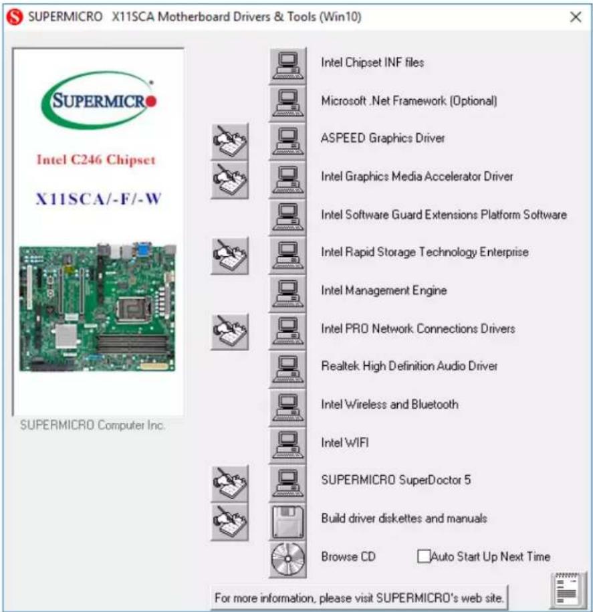Click the Intel Wireless and Bluetooth install icon
This screenshot has height=612, width=593.
287,407
